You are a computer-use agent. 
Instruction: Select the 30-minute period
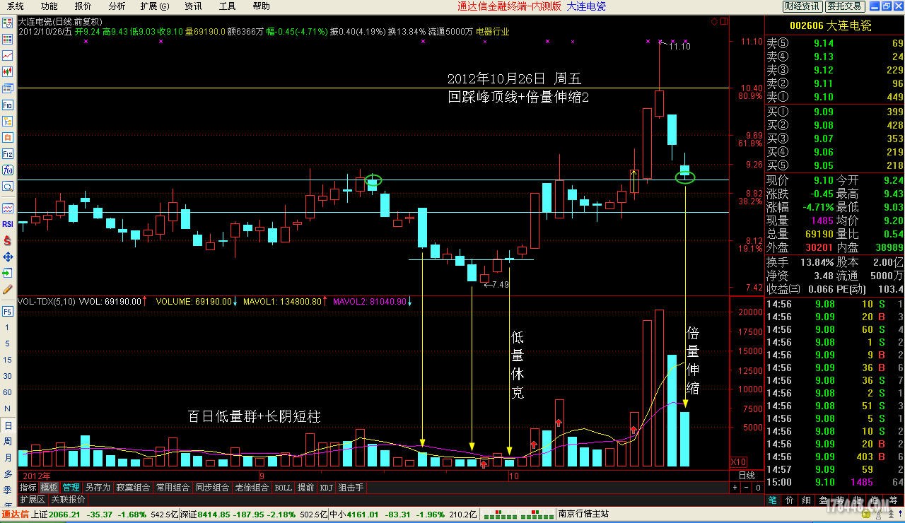point(8,376)
